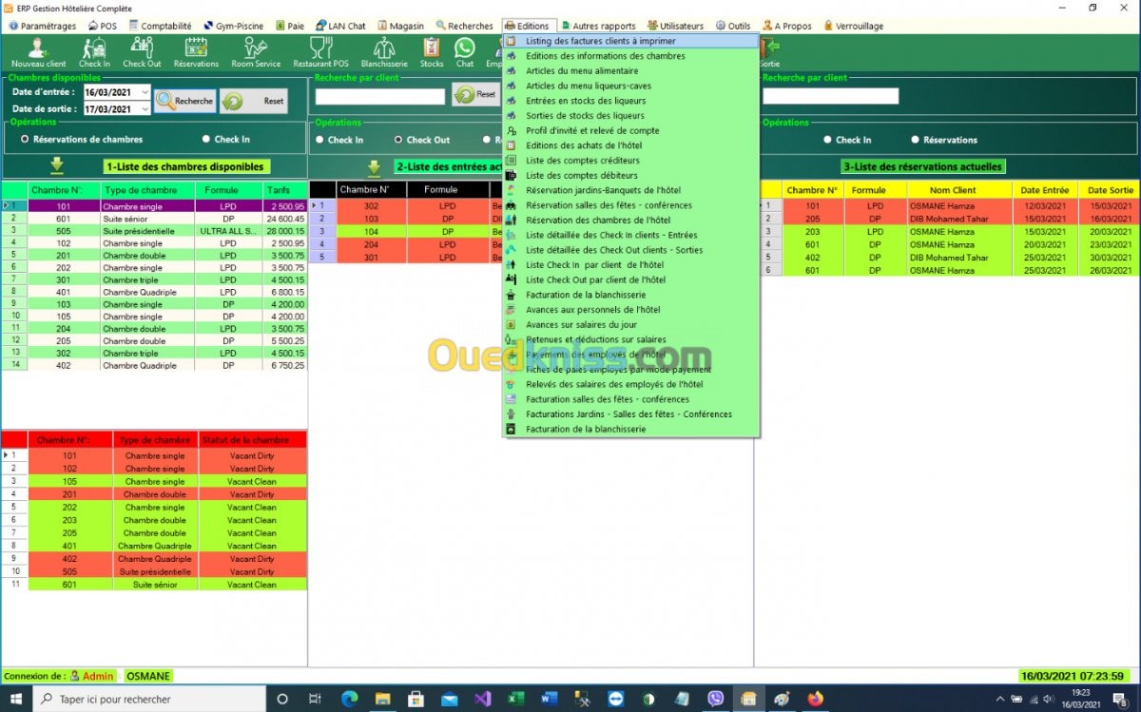Open the Autres rapports menu
The image size is (1141, 712).
click(x=598, y=26)
